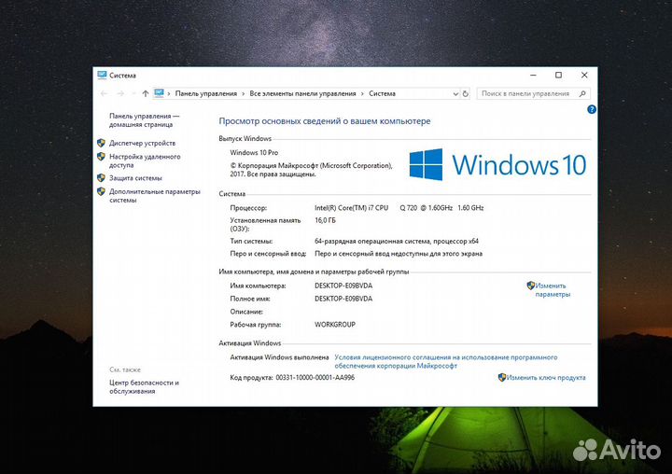Click Перо и сенсорный ввод недоступны text

399,254
